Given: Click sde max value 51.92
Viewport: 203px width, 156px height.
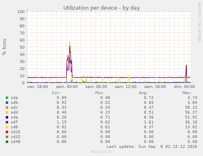Looking at the screenshot, I should pos(191,117).
